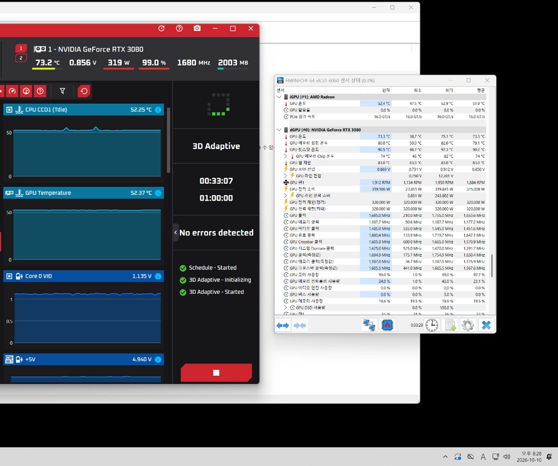Click the HWiNFO flame chip icon
558x466 pixels.
point(387,325)
